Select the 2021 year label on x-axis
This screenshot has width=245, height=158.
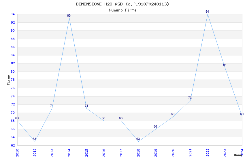click(190, 153)
